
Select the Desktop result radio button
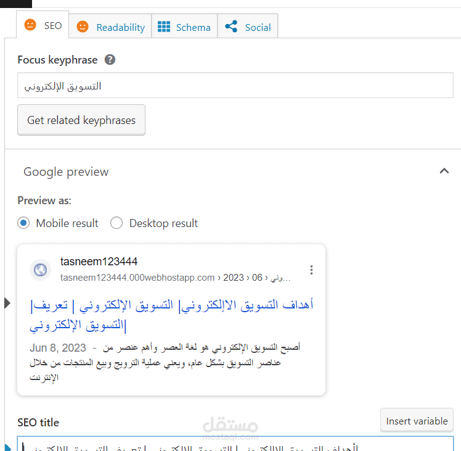coord(116,223)
